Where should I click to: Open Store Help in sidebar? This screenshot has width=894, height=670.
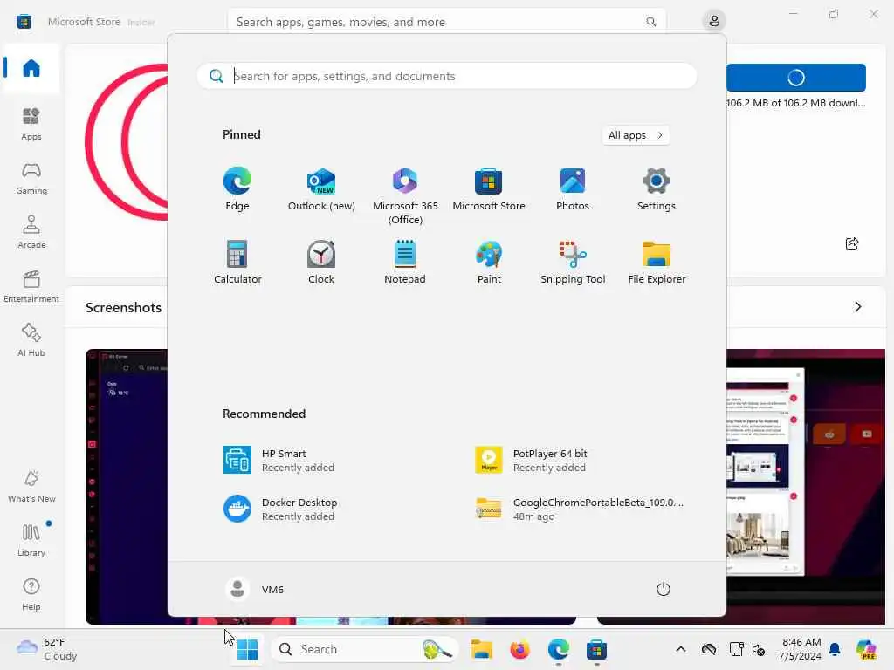pyautogui.click(x=31, y=594)
